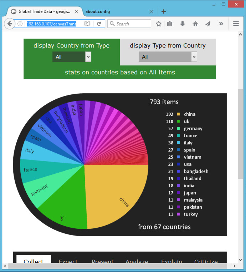Image resolution: width=246 pixels, height=272 pixels.
Task: Go back using the browser back arrow
Action: tap(10, 24)
